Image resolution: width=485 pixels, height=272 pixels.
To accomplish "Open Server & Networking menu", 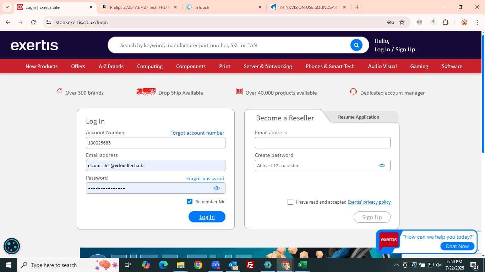I will (268, 66).
